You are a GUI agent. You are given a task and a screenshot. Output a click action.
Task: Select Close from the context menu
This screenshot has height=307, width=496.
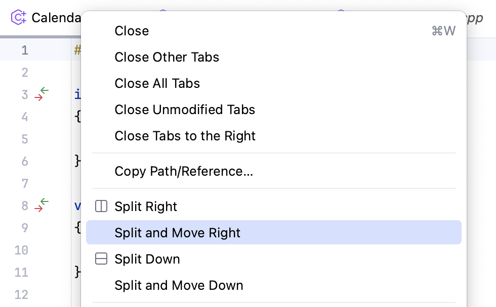132,31
